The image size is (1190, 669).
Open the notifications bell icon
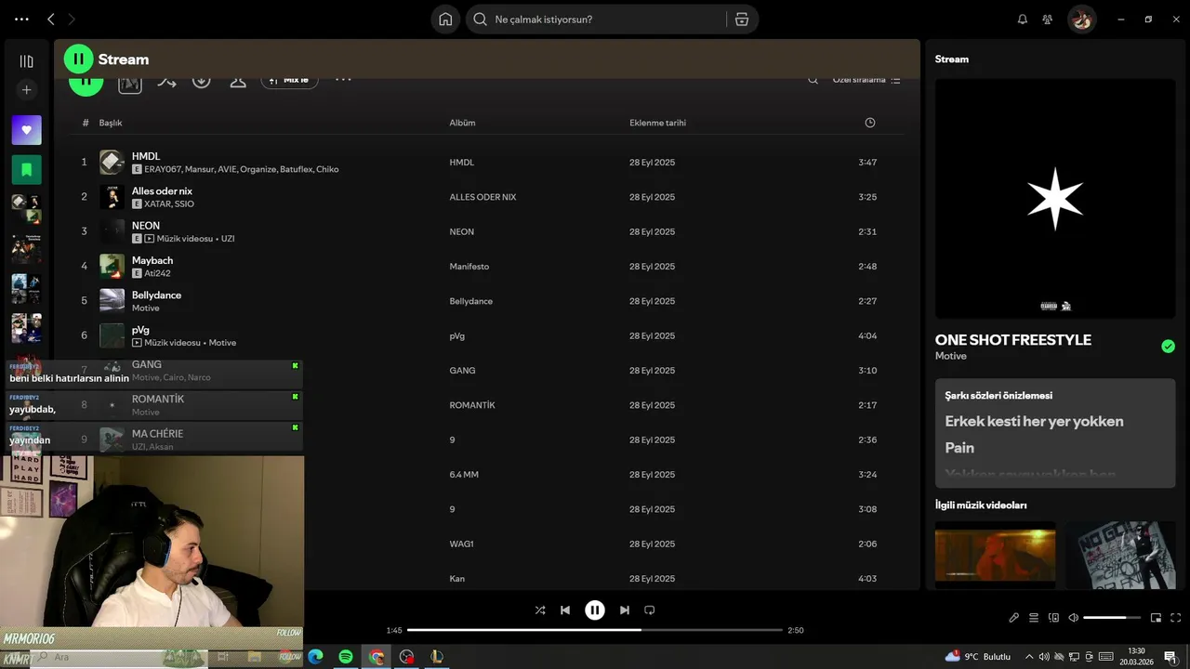coord(1023,20)
